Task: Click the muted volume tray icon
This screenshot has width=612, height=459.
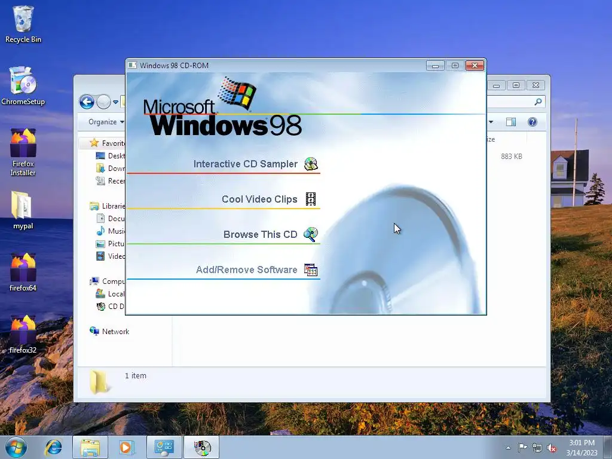Action: [x=552, y=448]
